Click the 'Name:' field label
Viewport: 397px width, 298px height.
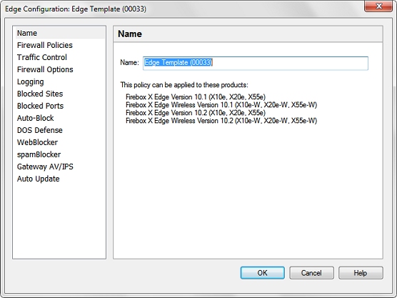click(x=129, y=63)
